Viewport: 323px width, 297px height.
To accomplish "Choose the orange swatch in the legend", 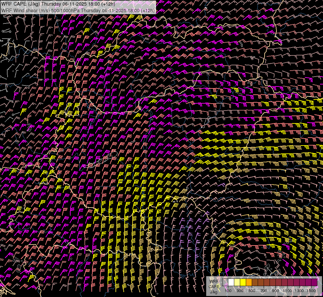I will coord(249,282).
